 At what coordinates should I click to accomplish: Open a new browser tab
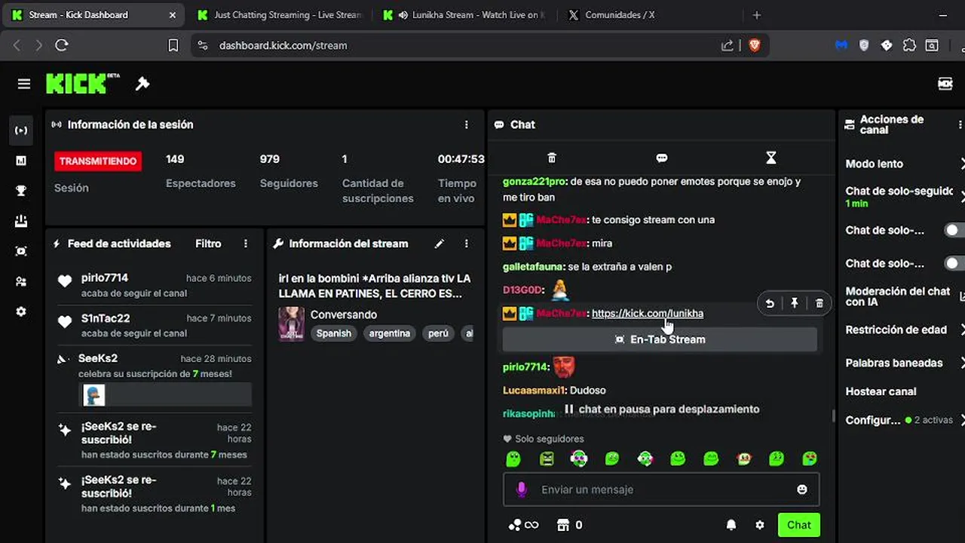point(756,15)
